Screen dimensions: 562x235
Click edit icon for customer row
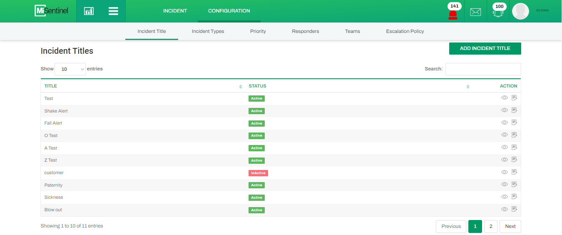(514, 172)
